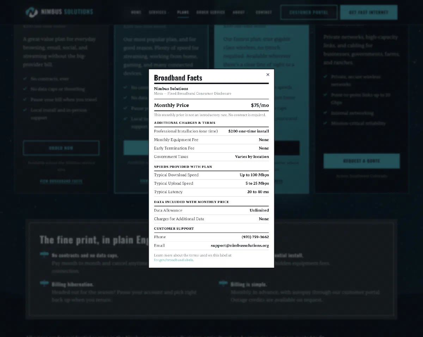Select the Broadband Facts dialog heading
This screenshot has width=423, height=337.
(x=178, y=78)
